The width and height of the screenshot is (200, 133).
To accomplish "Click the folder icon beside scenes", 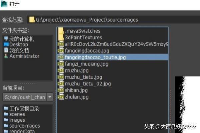I will 6,114.
